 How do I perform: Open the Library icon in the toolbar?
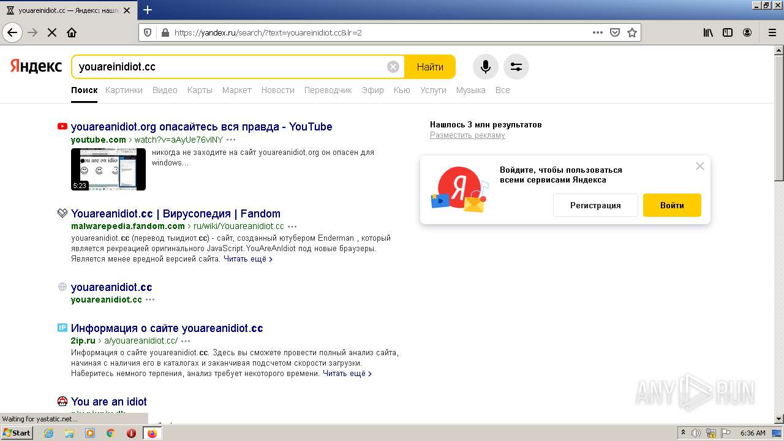(708, 32)
